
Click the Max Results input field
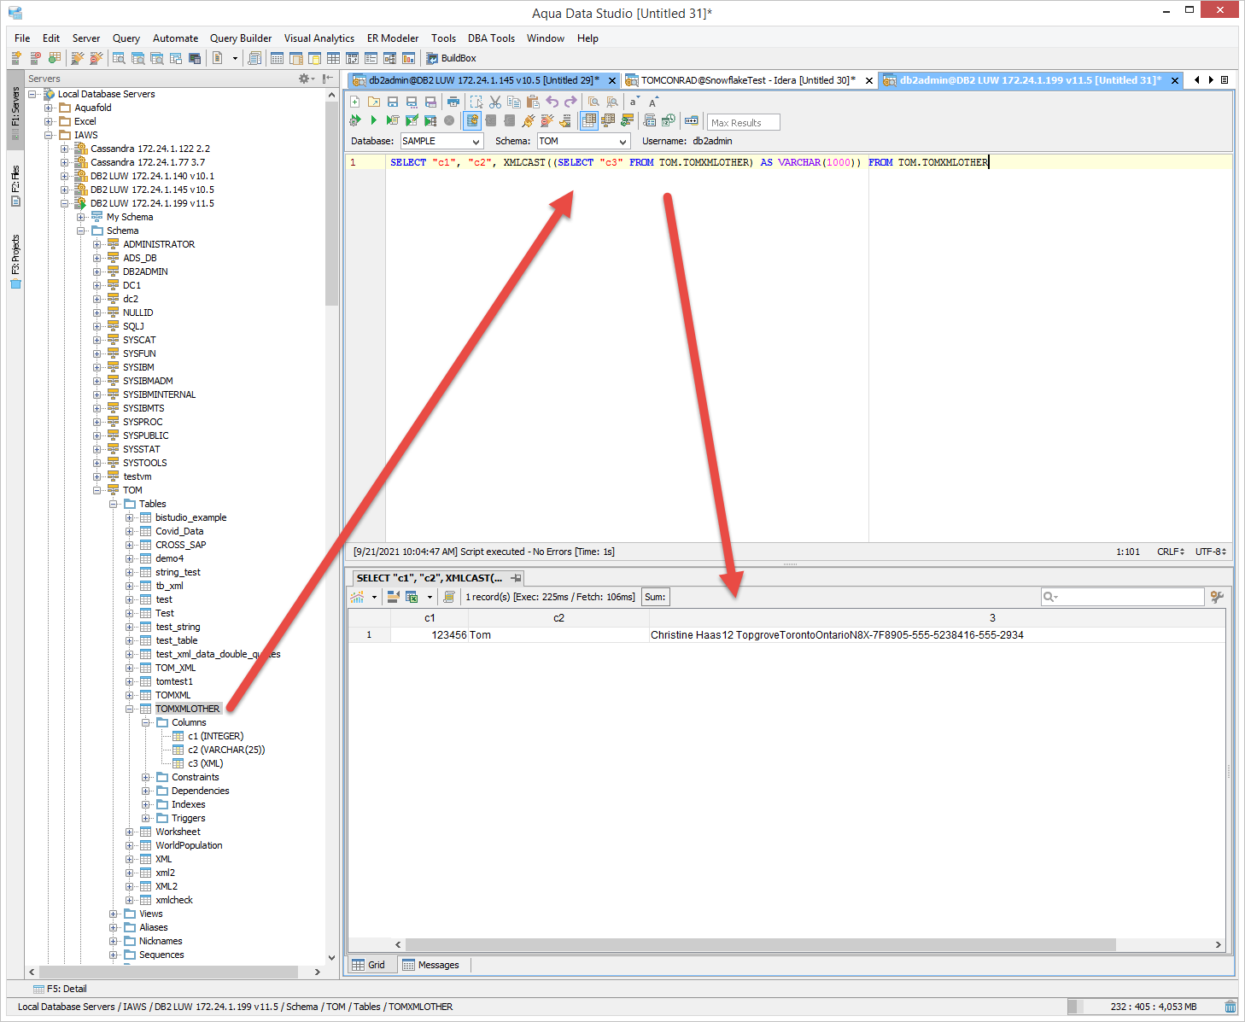(x=745, y=123)
